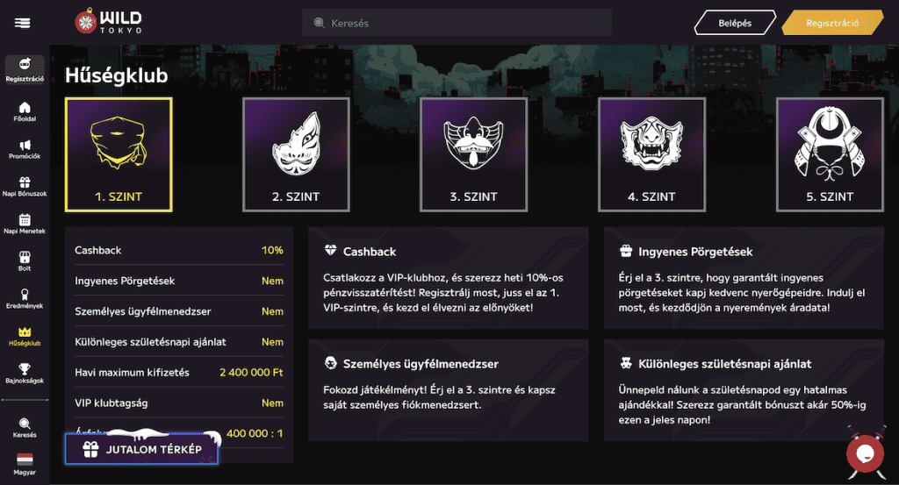Click the yellow Regisztráció button

(831, 23)
